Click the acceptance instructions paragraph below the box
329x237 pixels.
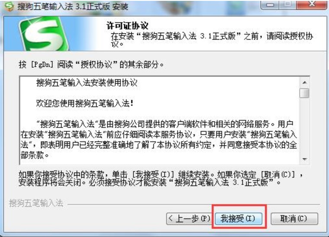click(161, 178)
